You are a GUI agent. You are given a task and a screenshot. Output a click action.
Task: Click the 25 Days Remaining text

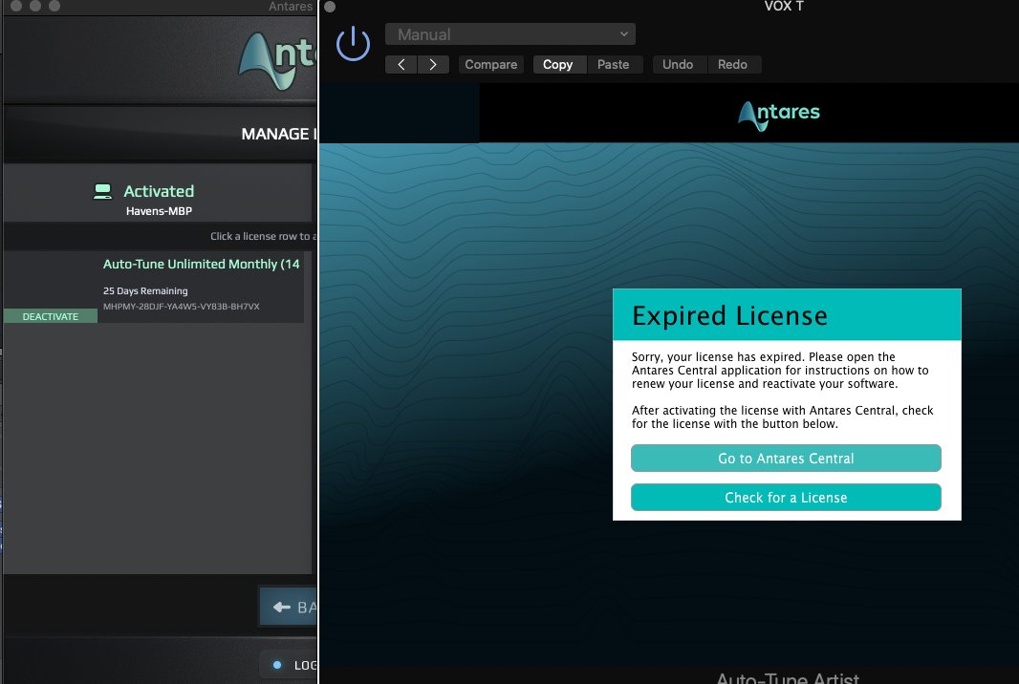(x=145, y=291)
